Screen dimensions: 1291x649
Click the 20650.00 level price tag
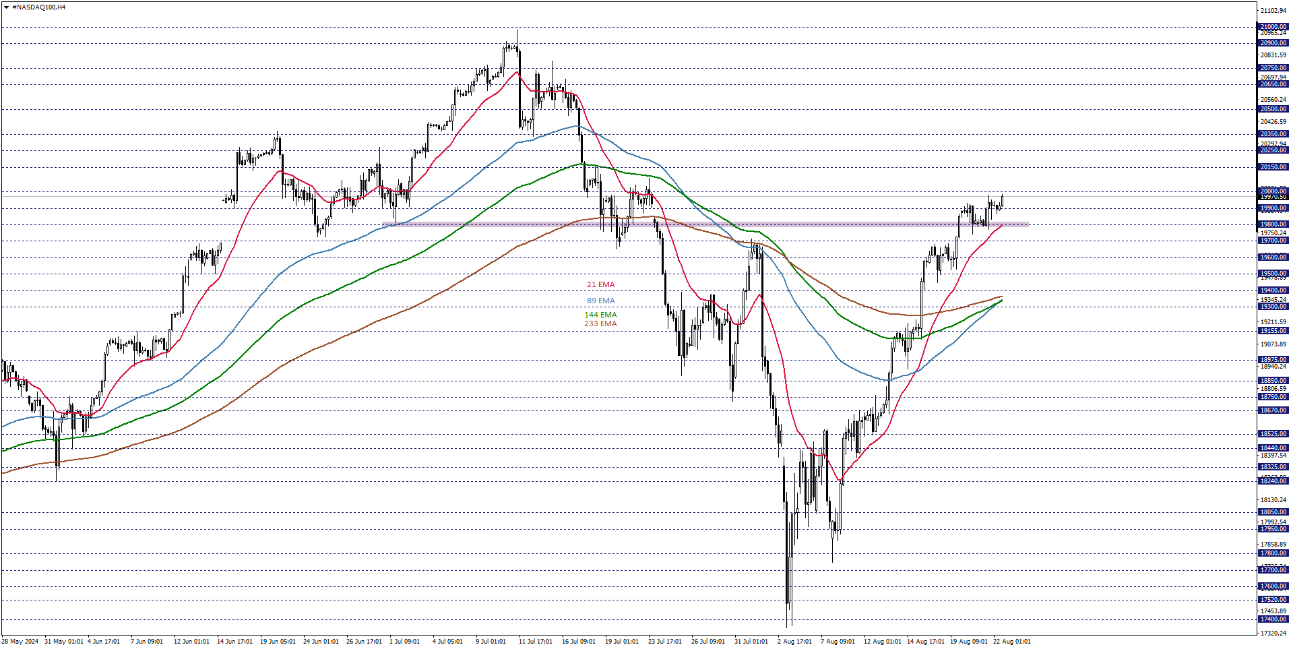[1273, 84]
